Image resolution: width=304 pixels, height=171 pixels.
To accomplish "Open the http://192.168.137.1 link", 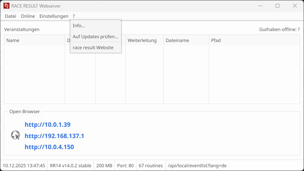I will pyautogui.click(x=54, y=136).
